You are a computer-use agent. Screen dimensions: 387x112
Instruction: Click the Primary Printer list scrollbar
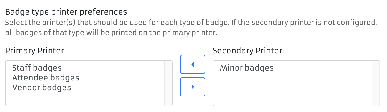pyautogui.click(x=168, y=83)
